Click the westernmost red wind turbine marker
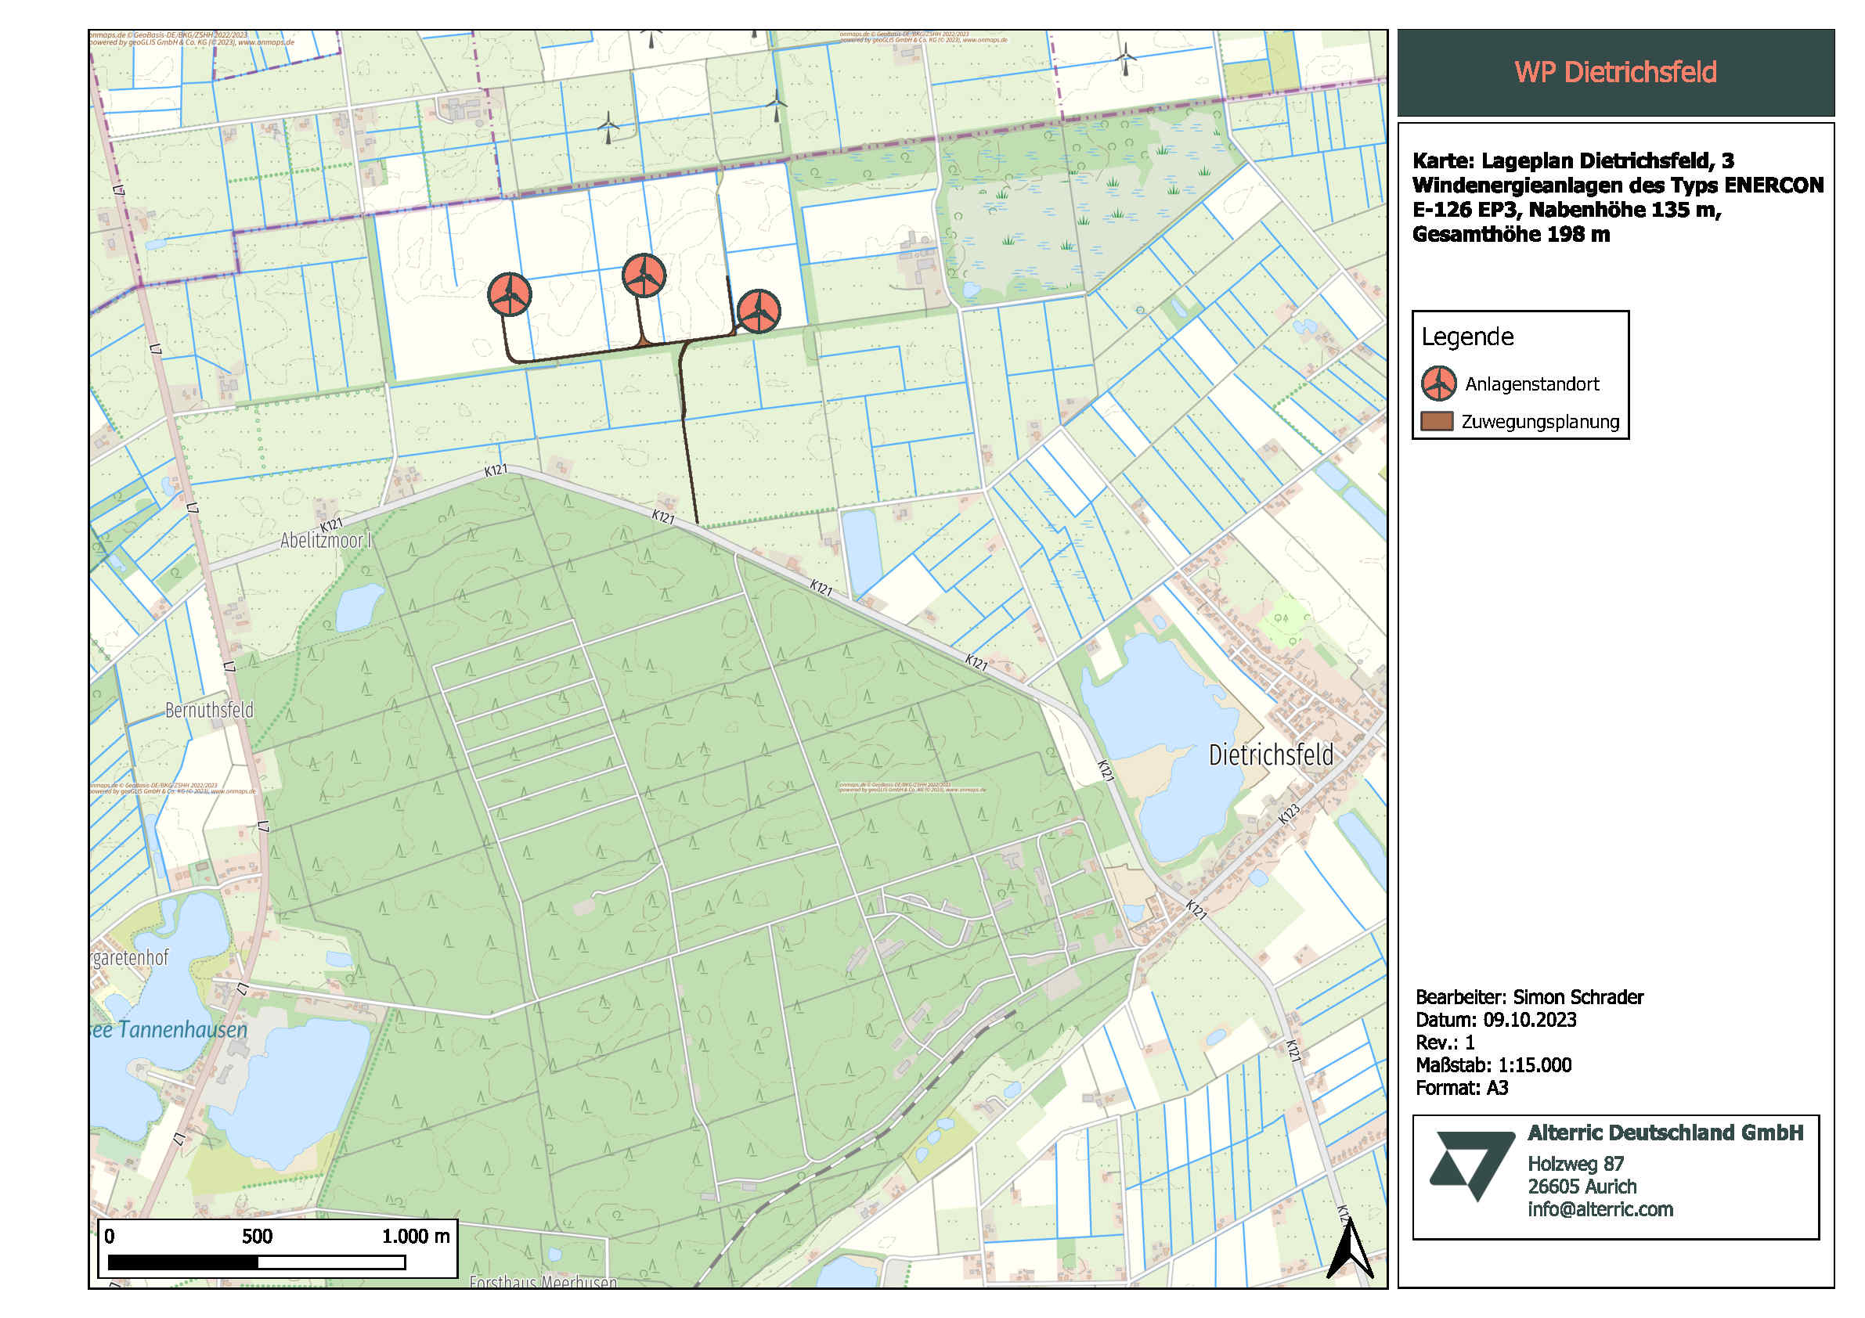1865x1318 pixels. [509, 294]
